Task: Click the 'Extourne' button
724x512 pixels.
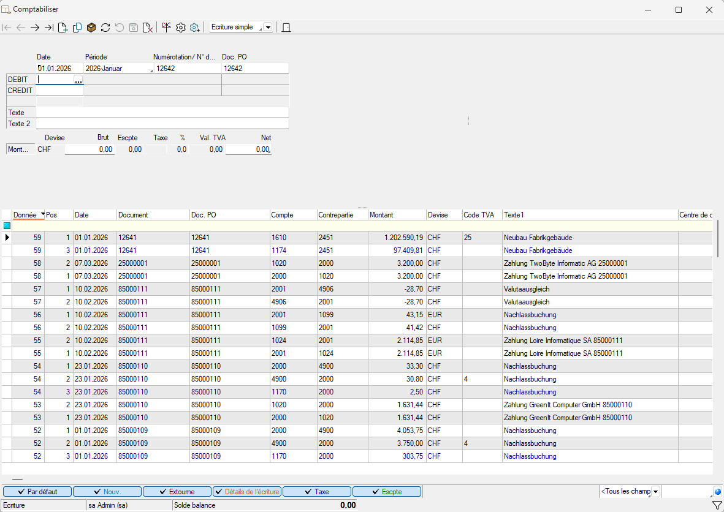Action: click(x=177, y=491)
